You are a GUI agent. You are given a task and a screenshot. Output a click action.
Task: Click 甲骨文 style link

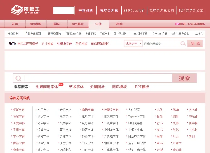177,143
